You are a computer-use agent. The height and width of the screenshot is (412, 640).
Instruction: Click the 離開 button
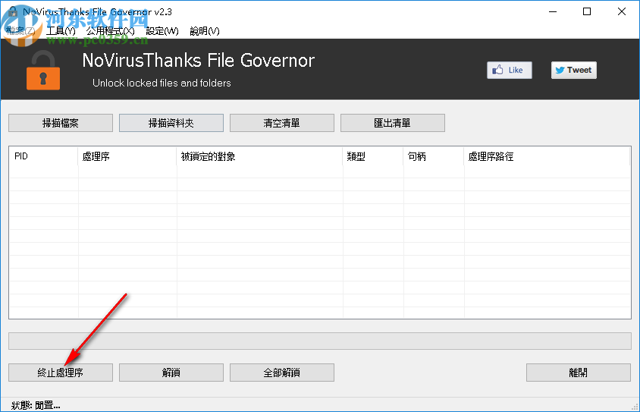pyautogui.click(x=578, y=373)
